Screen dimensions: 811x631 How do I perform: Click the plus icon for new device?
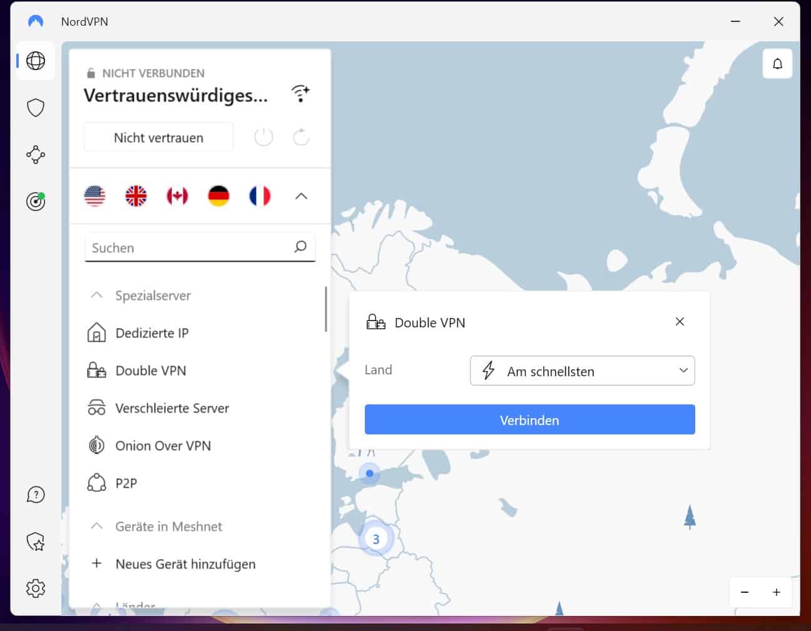point(96,563)
